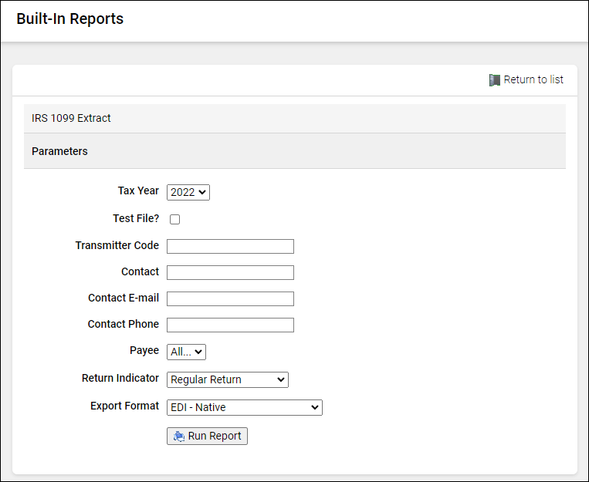Expand the Export Format dropdown
This screenshot has height=482, width=589.
pos(244,407)
